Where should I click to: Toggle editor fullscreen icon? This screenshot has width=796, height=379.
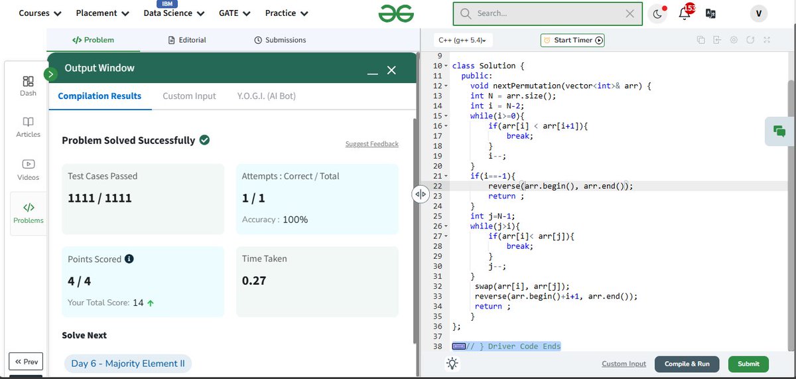pyautogui.click(x=767, y=40)
